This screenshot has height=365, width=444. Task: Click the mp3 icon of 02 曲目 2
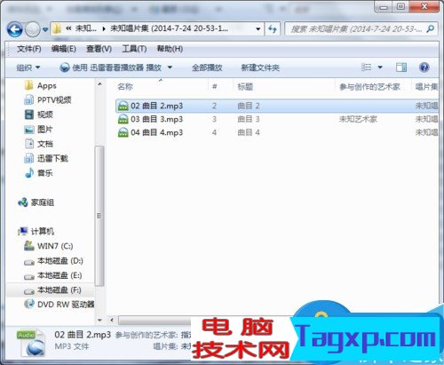(123, 106)
